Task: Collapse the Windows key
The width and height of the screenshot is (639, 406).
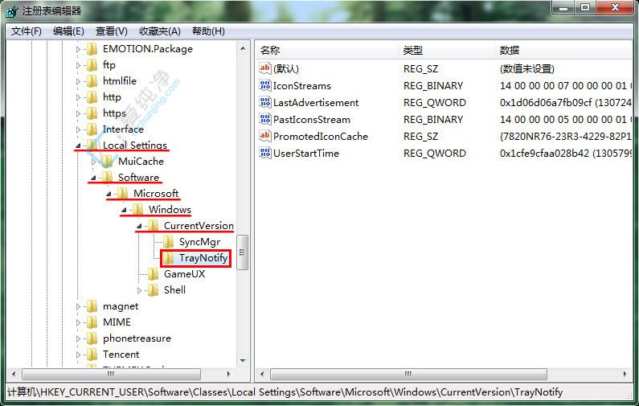Action: coord(124,211)
